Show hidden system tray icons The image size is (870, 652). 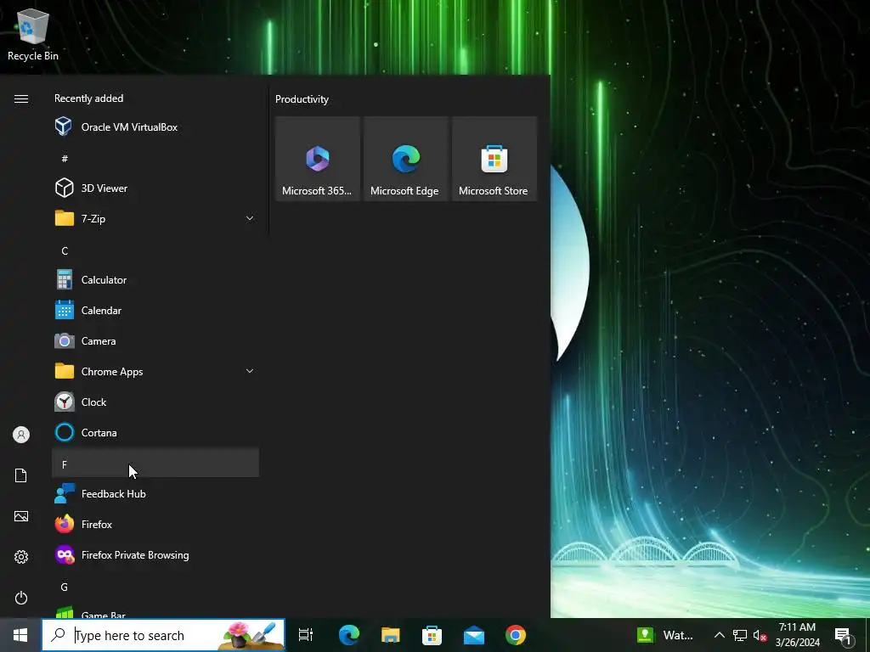point(719,635)
